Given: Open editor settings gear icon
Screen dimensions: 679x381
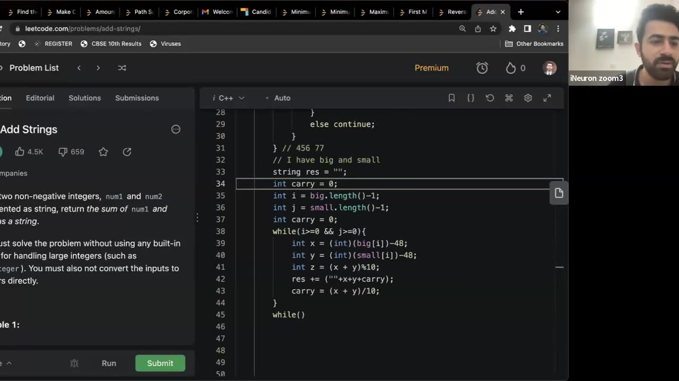Looking at the screenshot, I should [528, 98].
